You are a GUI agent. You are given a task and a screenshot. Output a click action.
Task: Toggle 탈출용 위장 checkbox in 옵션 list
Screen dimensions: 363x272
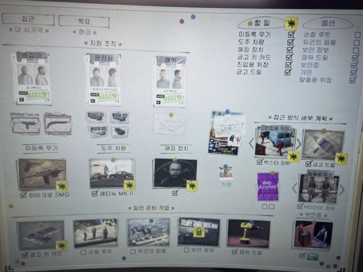tap(353, 80)
